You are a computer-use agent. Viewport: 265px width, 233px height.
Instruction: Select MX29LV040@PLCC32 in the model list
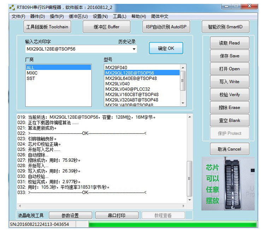[142, 89]
